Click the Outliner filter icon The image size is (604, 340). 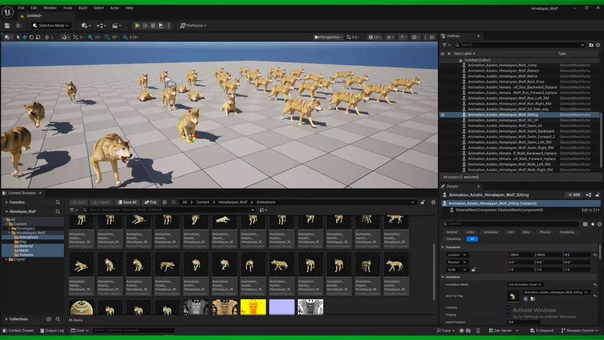tap(445, 45)
